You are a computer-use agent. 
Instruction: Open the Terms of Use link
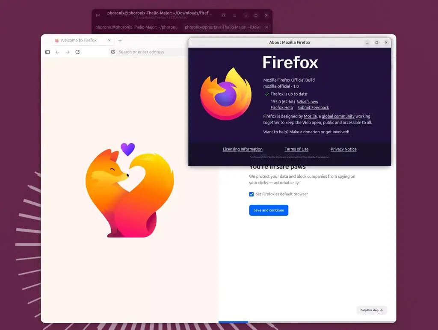point(296,149)
